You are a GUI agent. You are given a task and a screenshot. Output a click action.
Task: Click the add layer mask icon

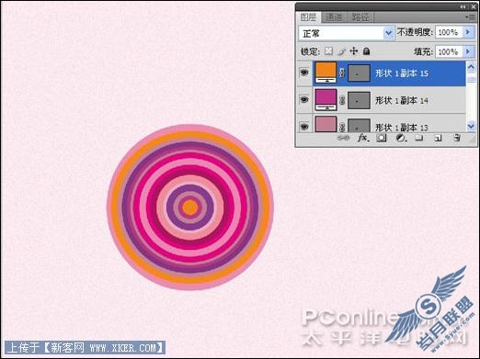tap(382, 138)
